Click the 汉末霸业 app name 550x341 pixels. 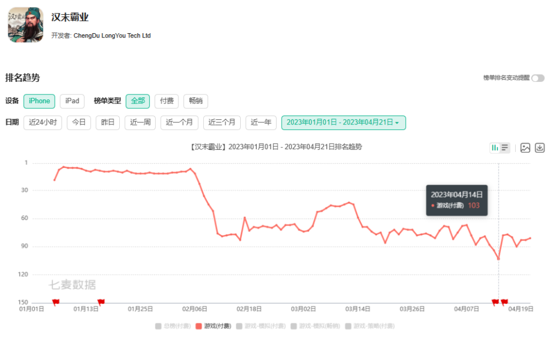(70, 17)
